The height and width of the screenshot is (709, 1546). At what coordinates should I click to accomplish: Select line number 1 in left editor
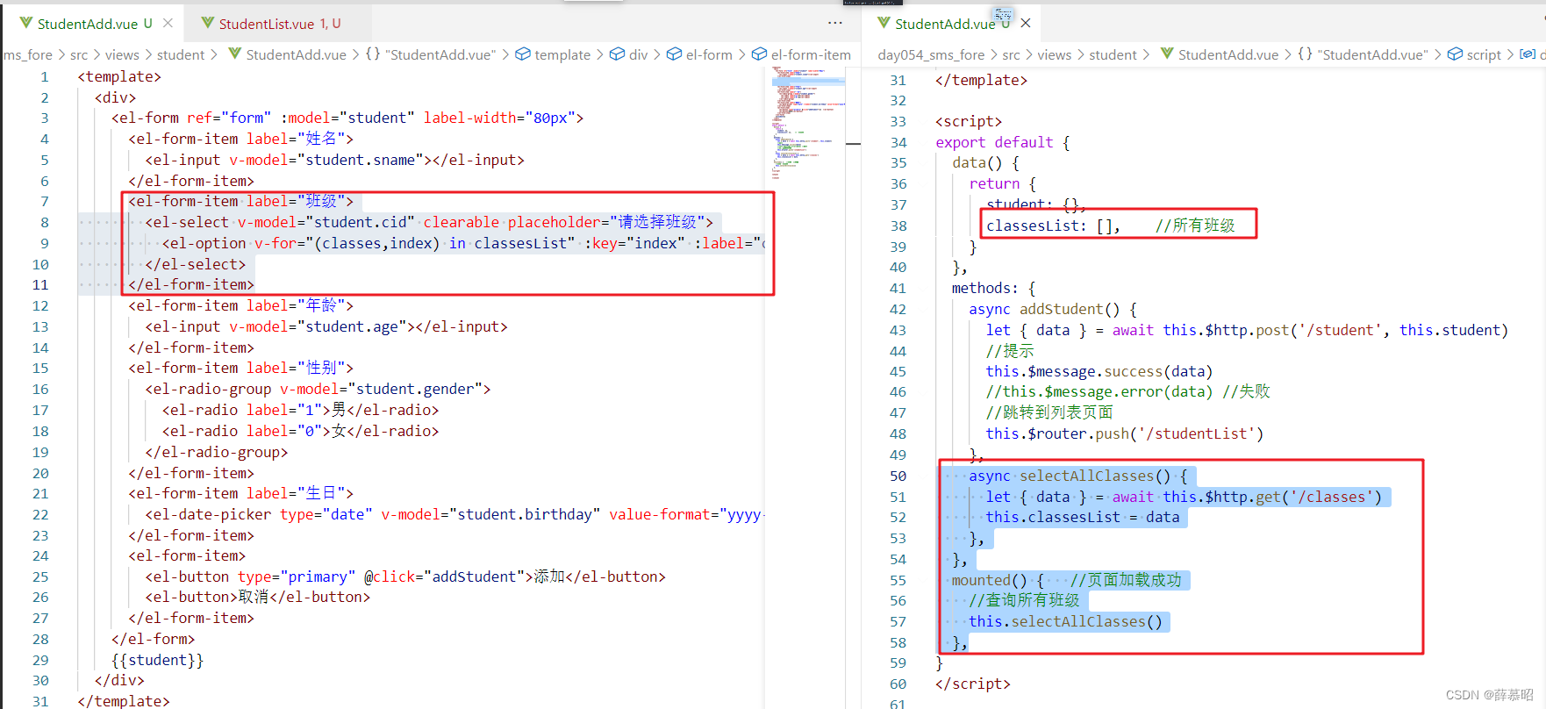coord(44,76)
